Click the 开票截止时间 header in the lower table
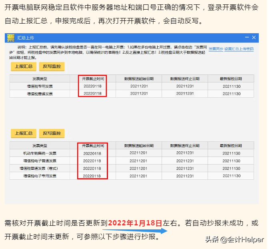The width and height of the screenshot is (270, 249). pos(93,146)
